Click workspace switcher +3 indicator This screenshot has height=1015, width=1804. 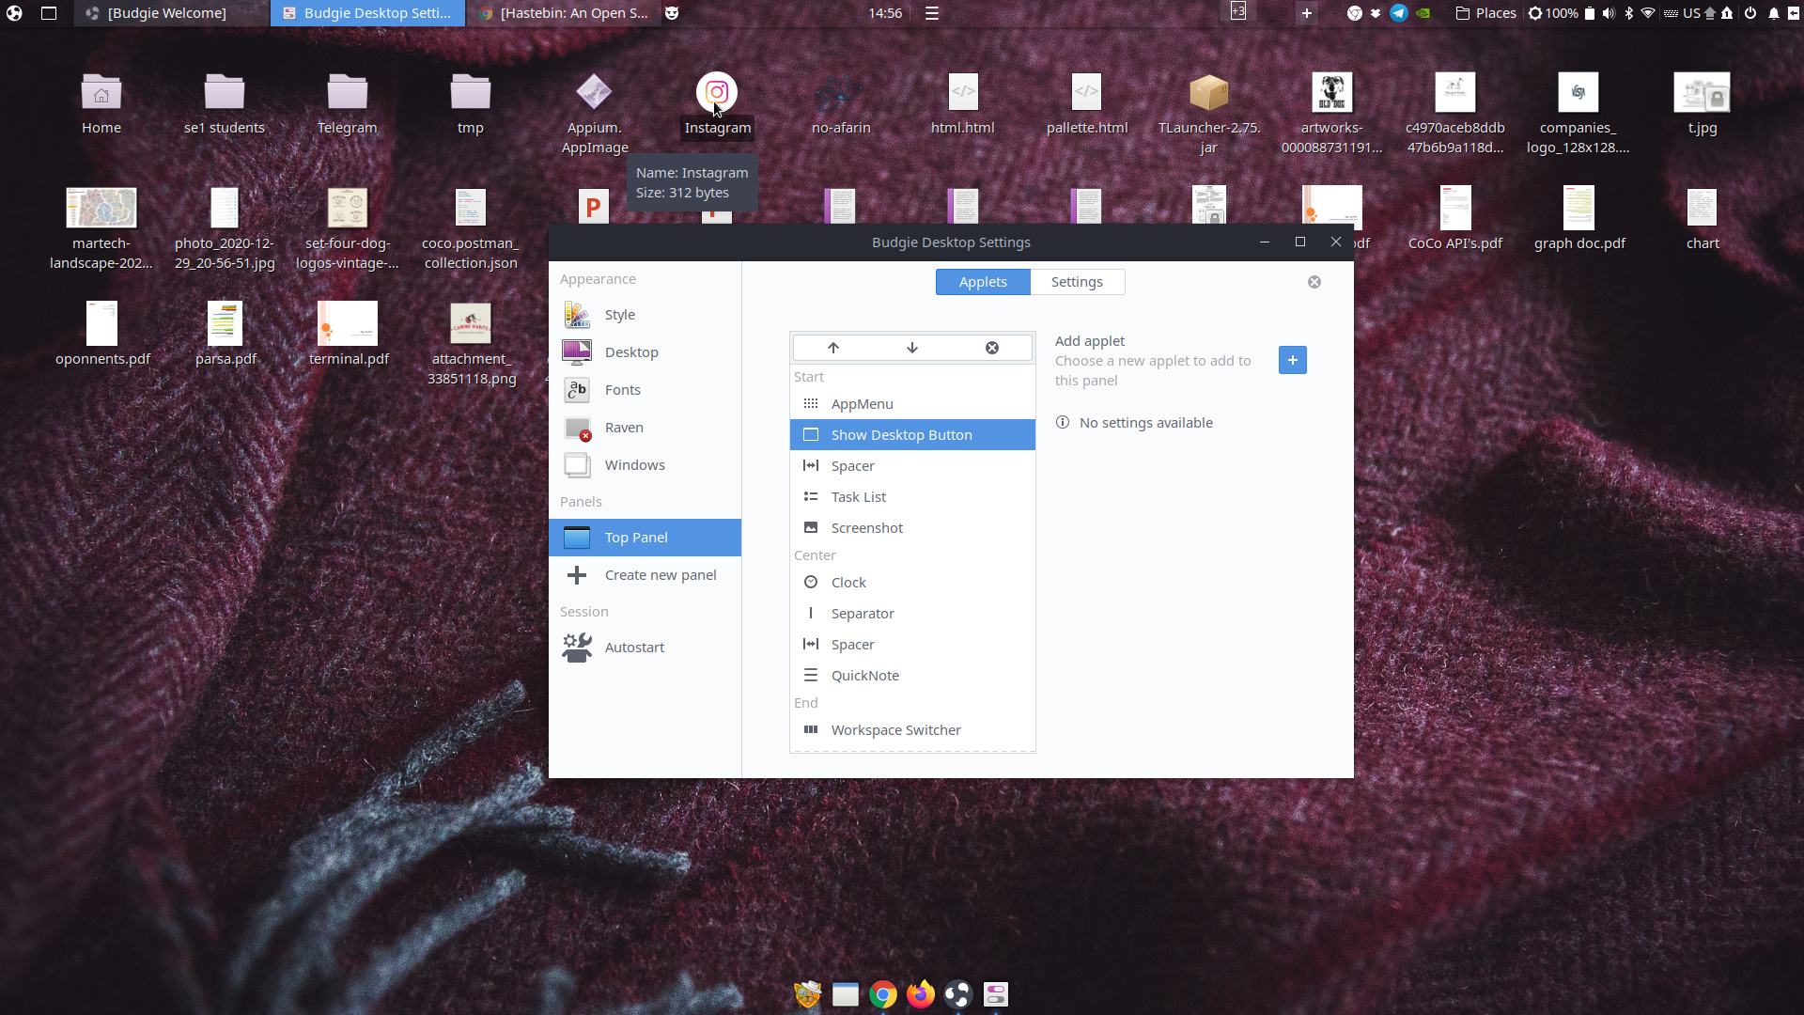point(1238,11)
